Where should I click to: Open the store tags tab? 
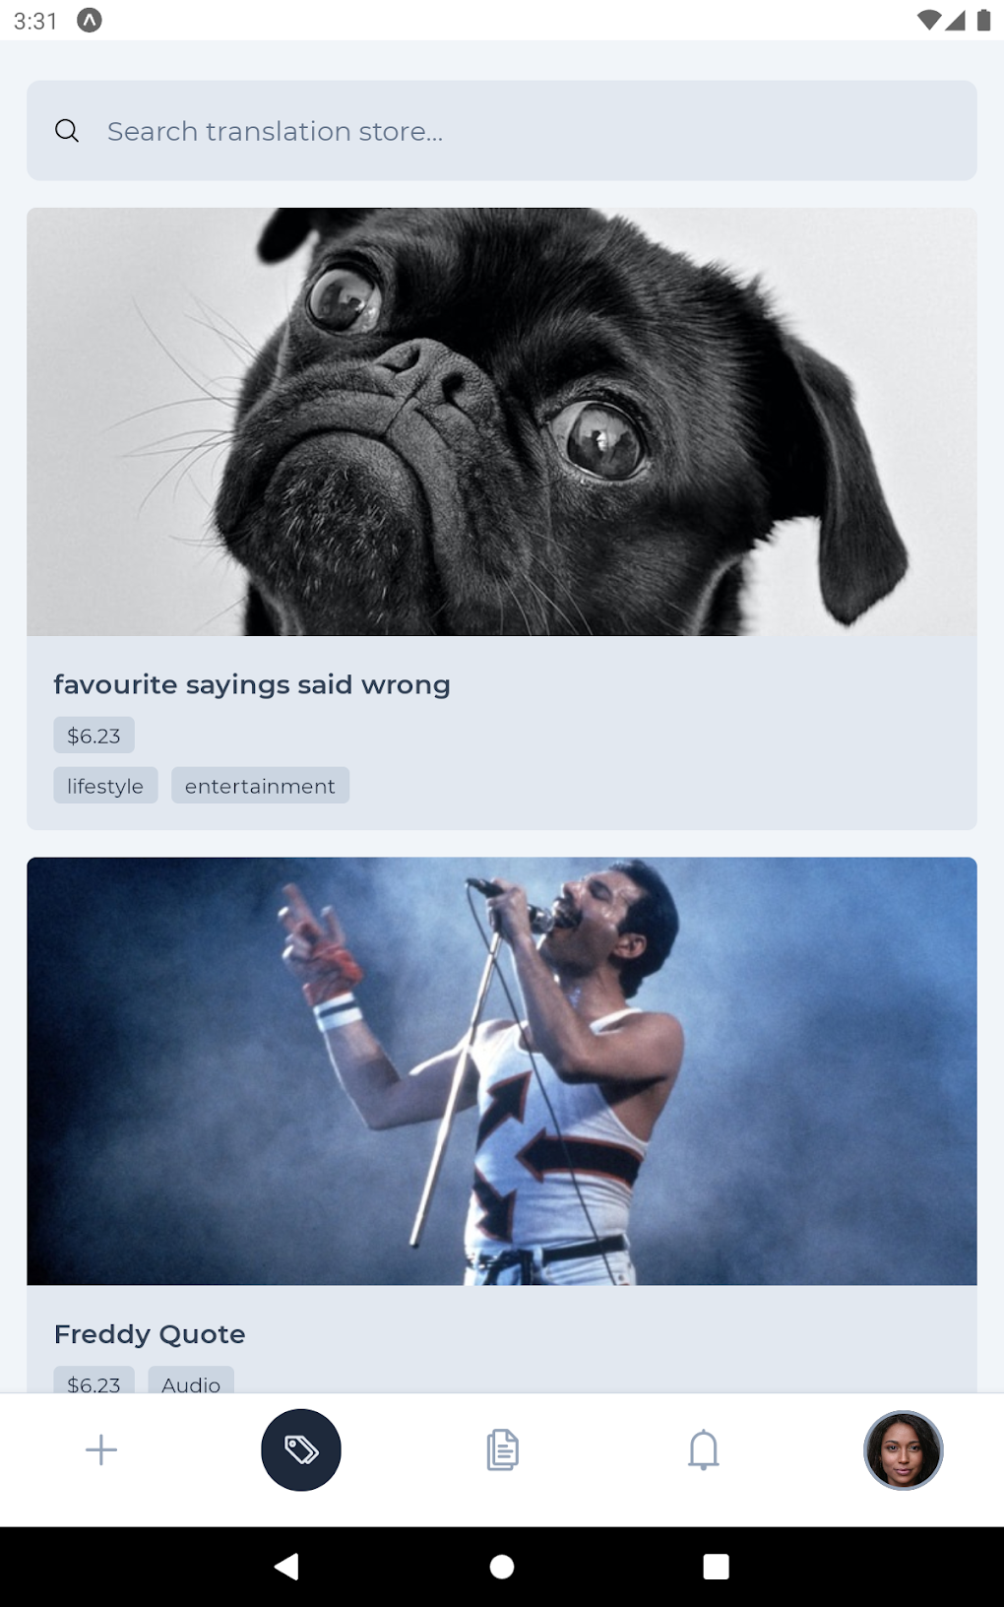[301, 1449]
